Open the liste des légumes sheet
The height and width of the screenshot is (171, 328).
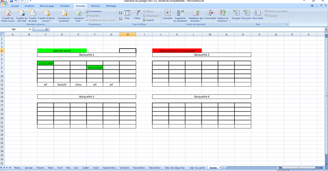[175, 168]
